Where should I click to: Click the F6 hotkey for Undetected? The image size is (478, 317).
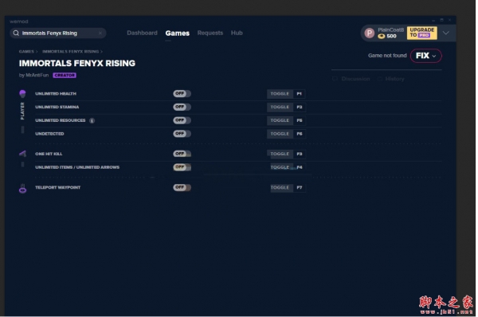[299, 134]
